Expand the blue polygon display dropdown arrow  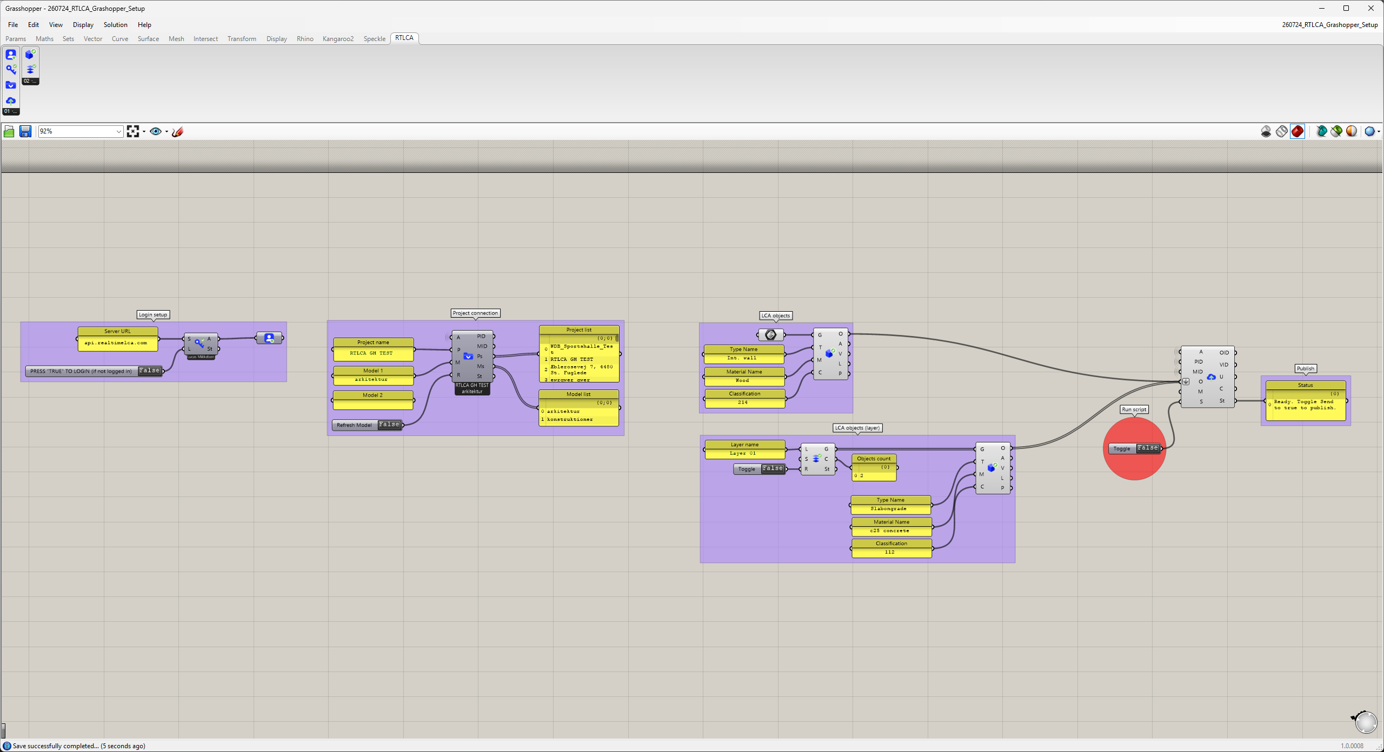(x=1379, y=132)
